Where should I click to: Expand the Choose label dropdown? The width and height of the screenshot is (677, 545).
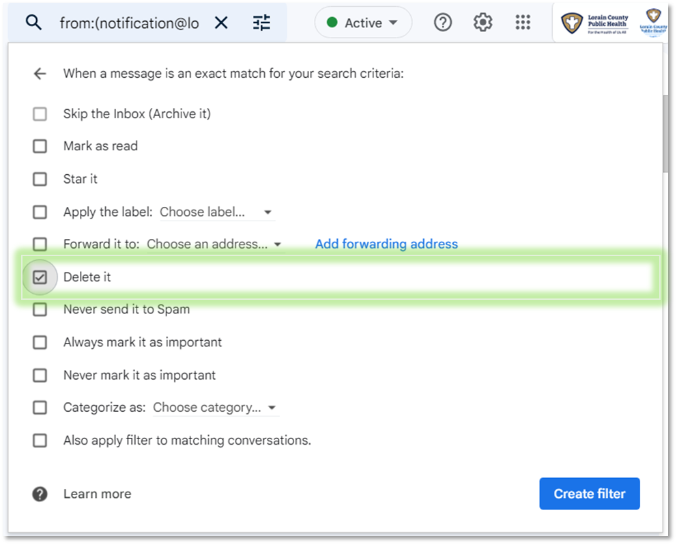pos(216,212)
